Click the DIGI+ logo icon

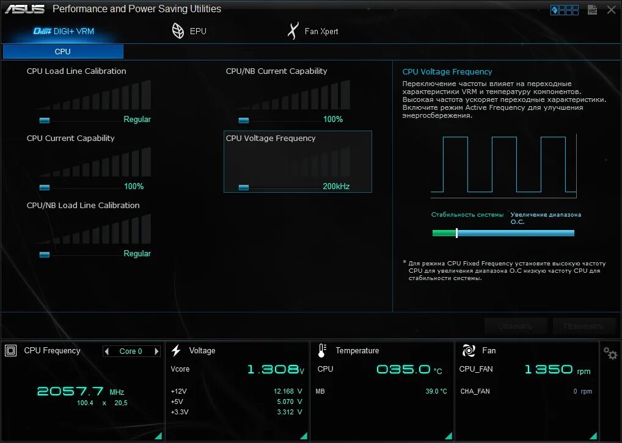(42, 31)
